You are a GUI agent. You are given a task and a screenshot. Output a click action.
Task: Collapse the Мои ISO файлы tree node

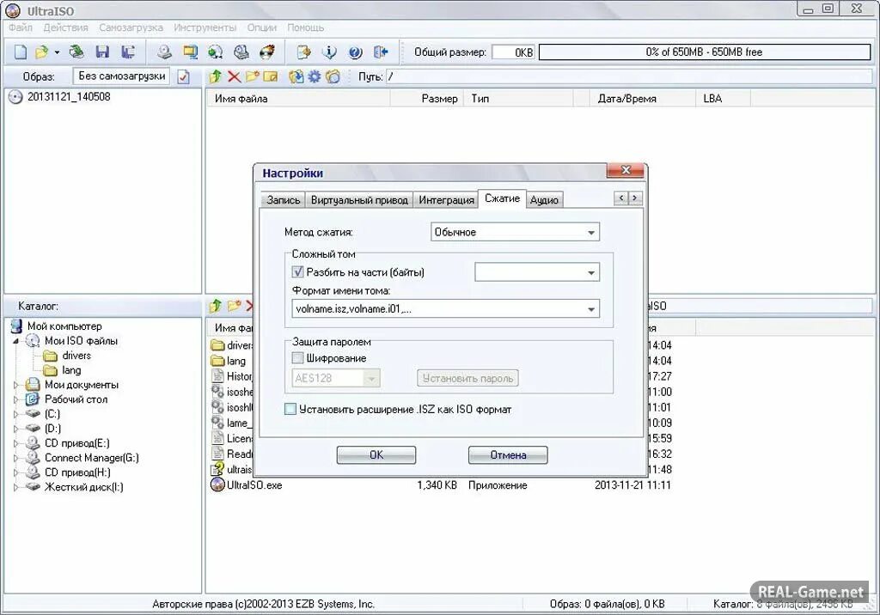(x=15, y=341)
